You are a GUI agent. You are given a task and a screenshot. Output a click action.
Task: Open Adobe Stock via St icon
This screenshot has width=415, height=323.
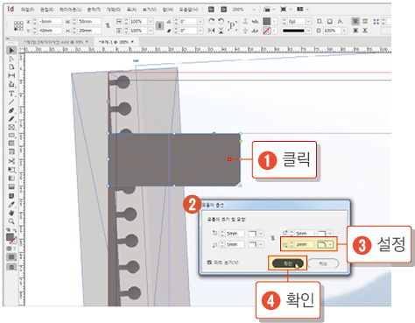coord(223,10)
